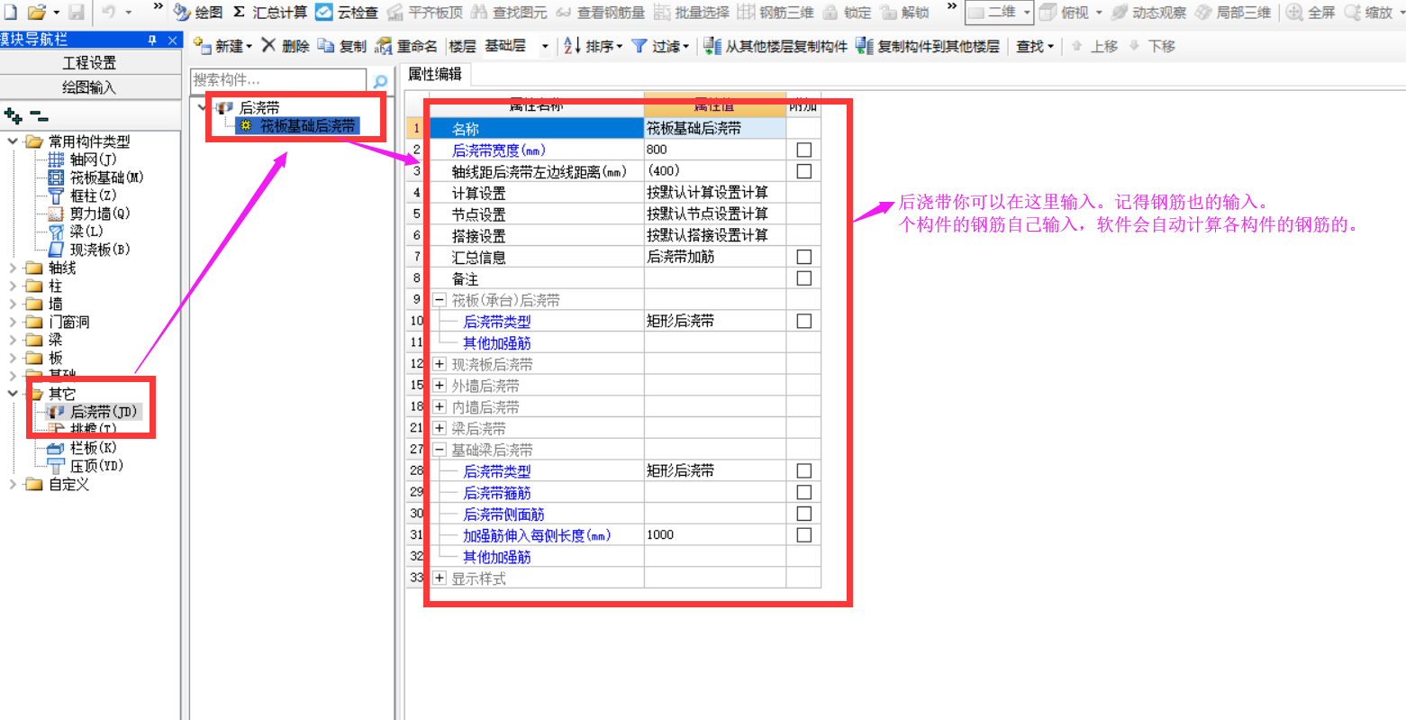Viewport: 1406px width, 720px height.
Task: Click the undo arrow icon
Action: click(x=109, y=12)
